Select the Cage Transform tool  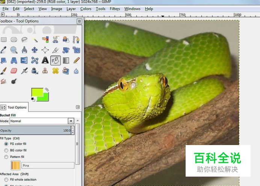click(x=35, y=60)
